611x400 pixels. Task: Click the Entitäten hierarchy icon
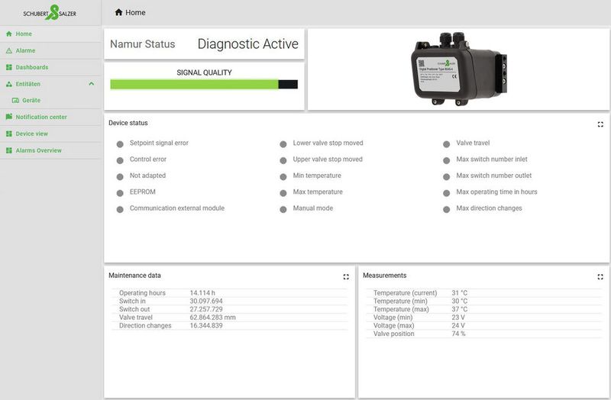click(x=9, y=84)
